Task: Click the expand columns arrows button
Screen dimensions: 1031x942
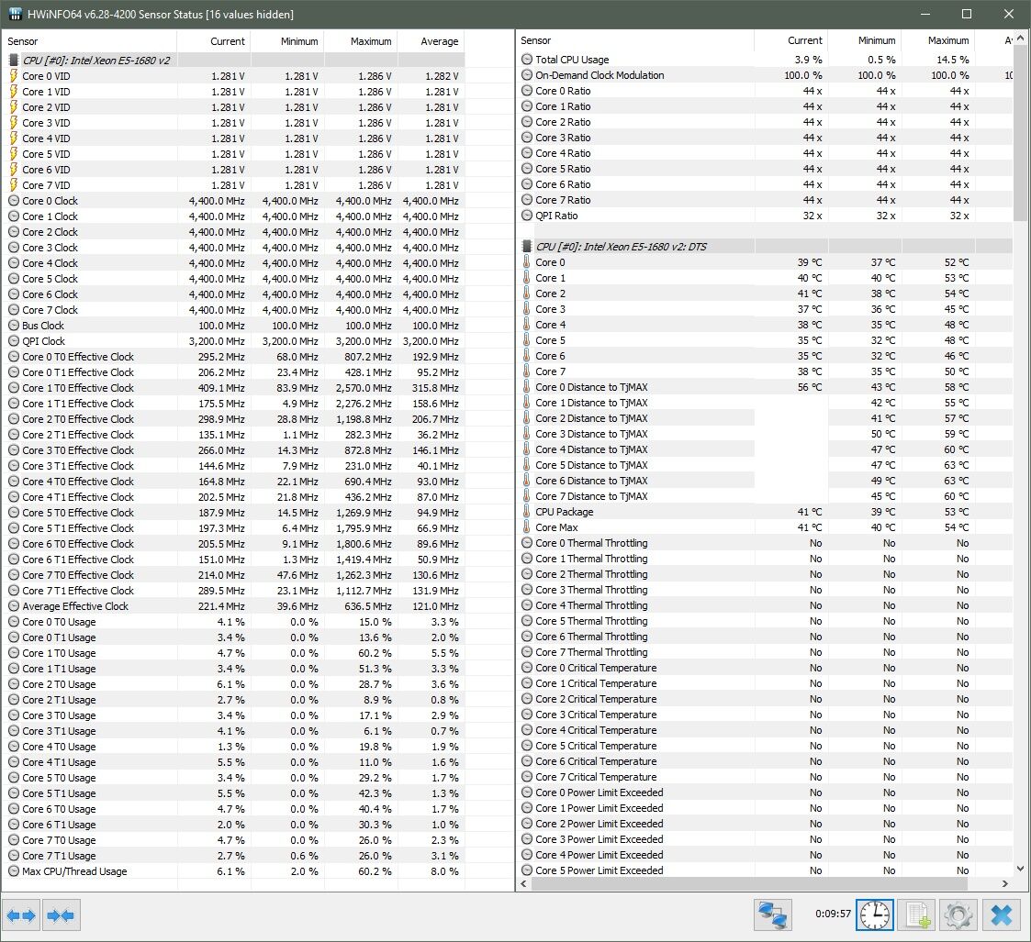Action: coord(22,915)
